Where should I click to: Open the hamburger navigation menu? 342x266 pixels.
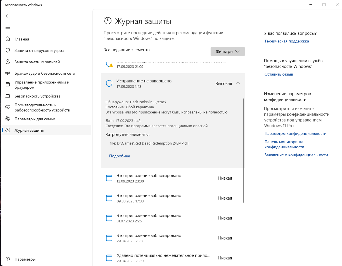tap(8, 27)
